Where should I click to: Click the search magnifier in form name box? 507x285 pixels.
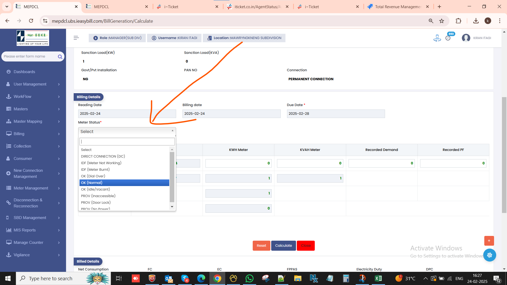click(60, 56)
